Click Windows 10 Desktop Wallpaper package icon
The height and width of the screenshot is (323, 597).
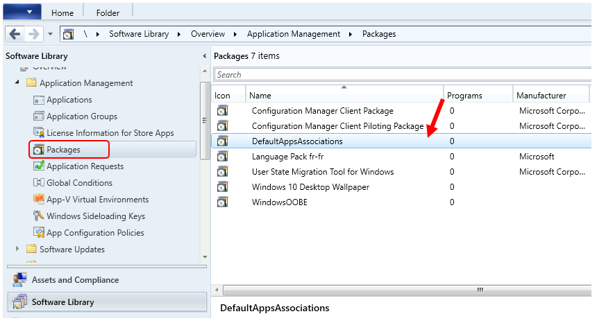point(222,186)
